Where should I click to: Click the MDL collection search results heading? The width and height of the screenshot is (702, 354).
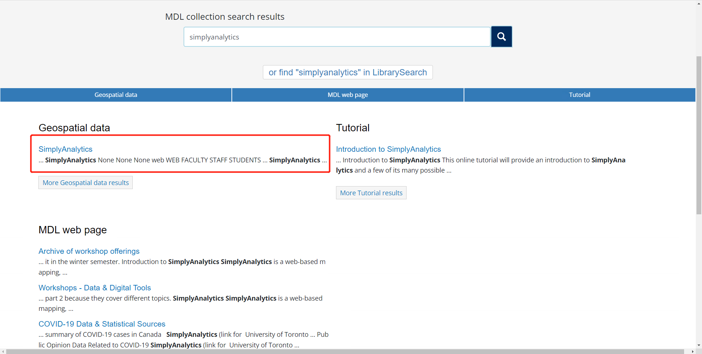click(x=224, y=16)
